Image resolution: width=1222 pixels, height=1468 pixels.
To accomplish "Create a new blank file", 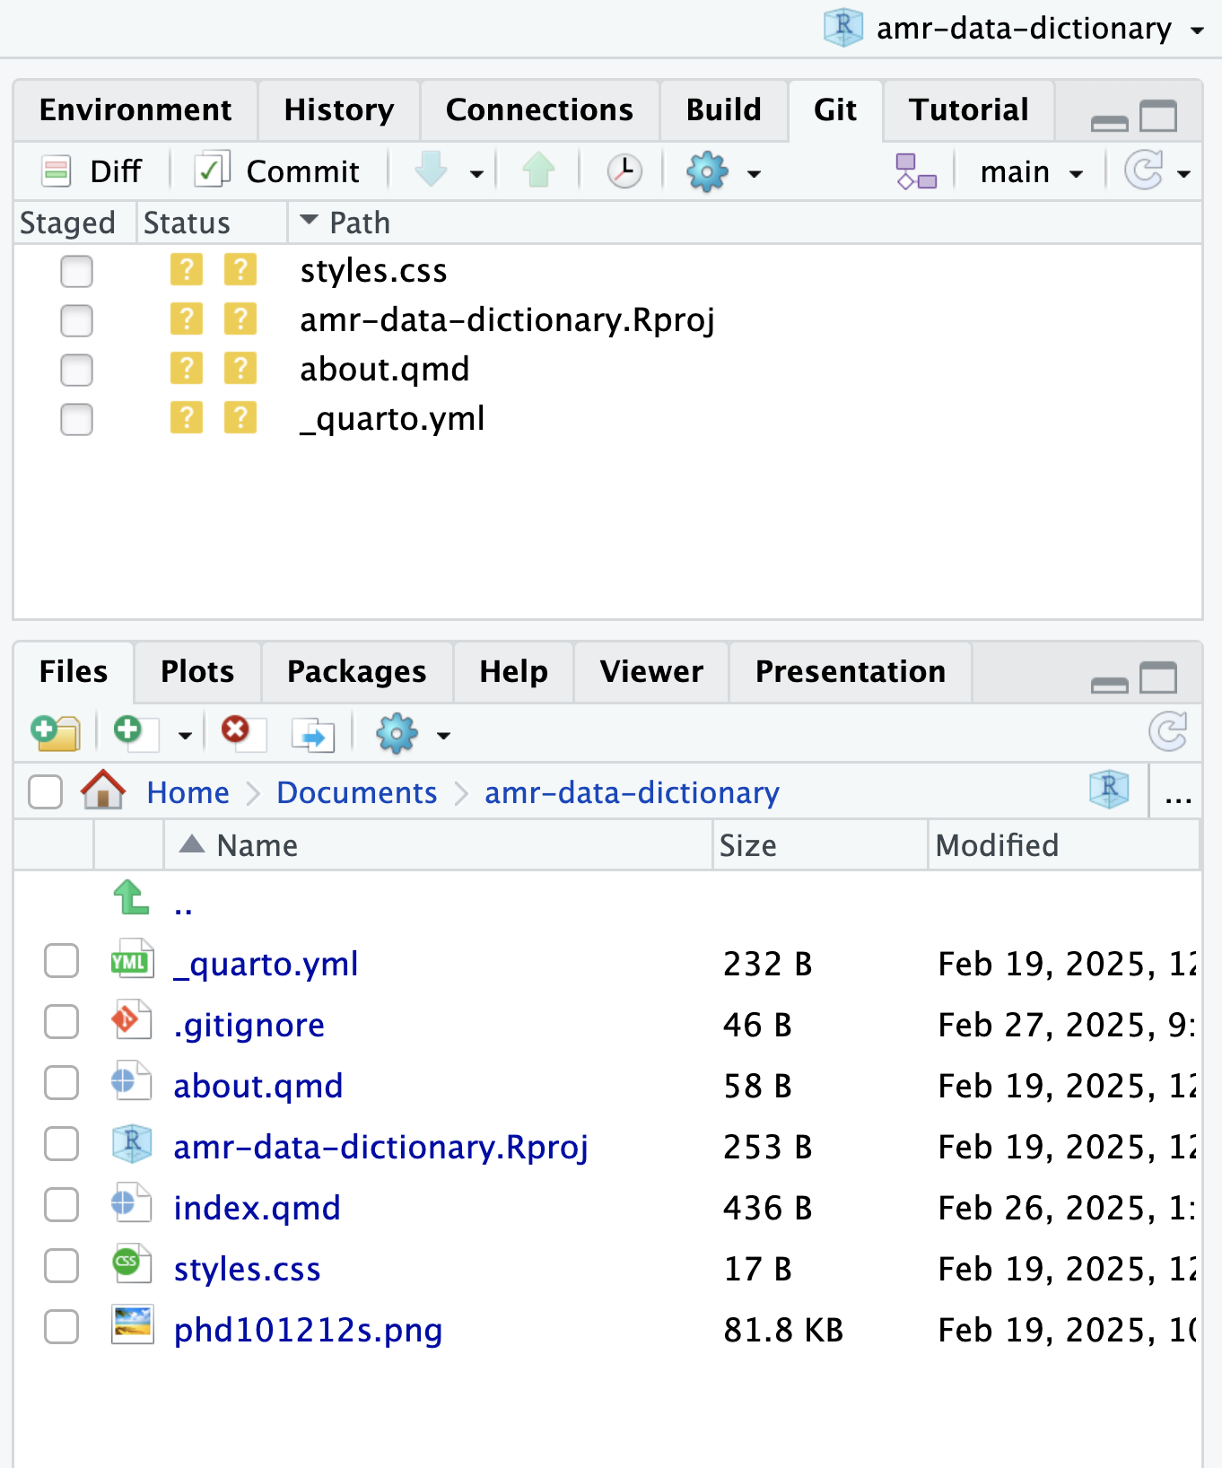I will click(x=135, y=732).
